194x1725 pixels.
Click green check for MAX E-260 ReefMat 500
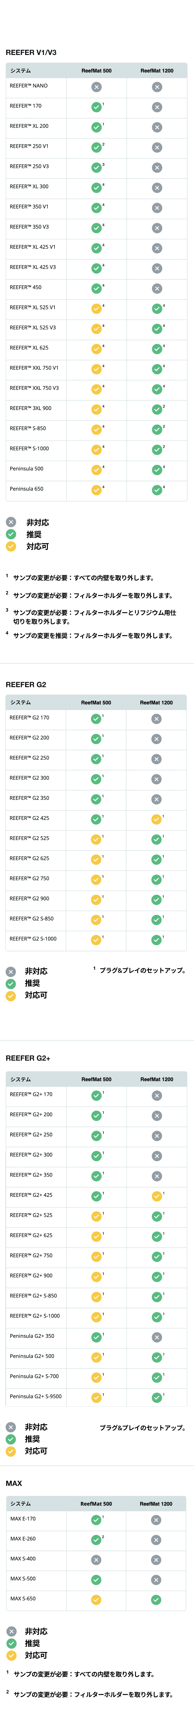pos(96,1540)
